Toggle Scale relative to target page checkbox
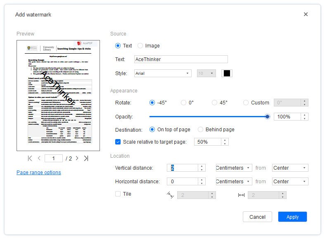The height and width of the screenshot is (239, 325). tap(118, 142)
